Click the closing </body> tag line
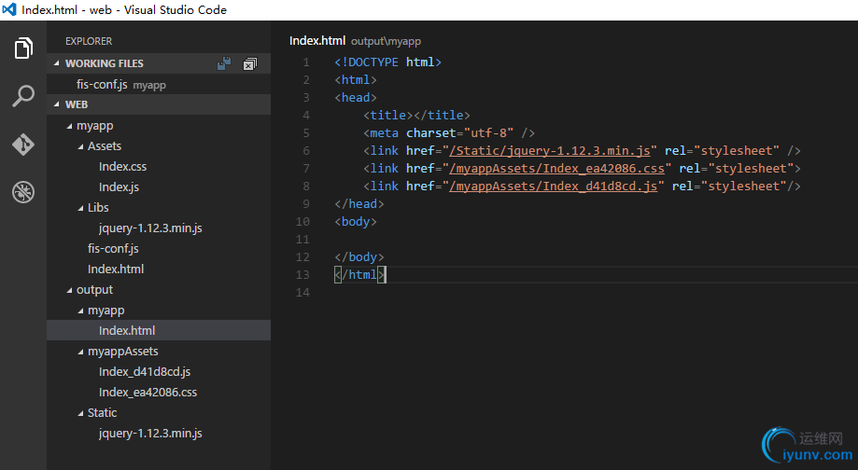Screen dimensions: 858x470 359,256
